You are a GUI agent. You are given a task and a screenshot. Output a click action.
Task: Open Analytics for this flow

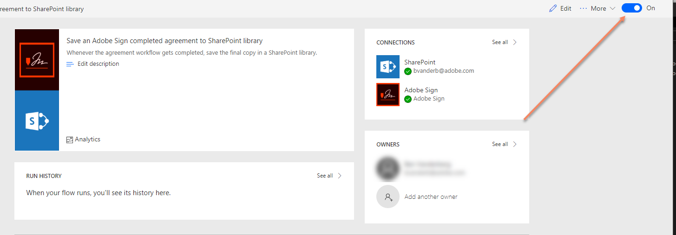coord(84,139)
